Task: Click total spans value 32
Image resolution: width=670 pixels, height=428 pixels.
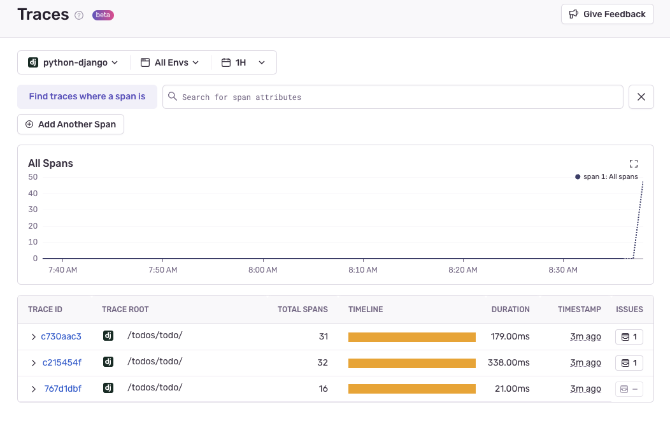Action: coord(323,362)
